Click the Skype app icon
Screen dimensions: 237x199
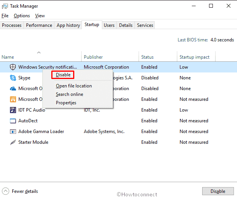(x=13, y=78)
